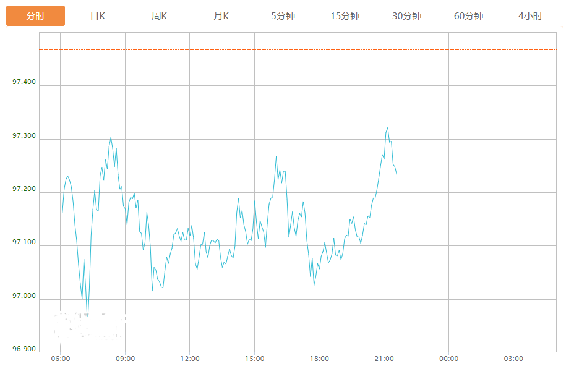Image resolution: width=566 pixels, height=366 pixels.
Task: Open the 60分钟 chart tab
Action: tap(469, 16)
